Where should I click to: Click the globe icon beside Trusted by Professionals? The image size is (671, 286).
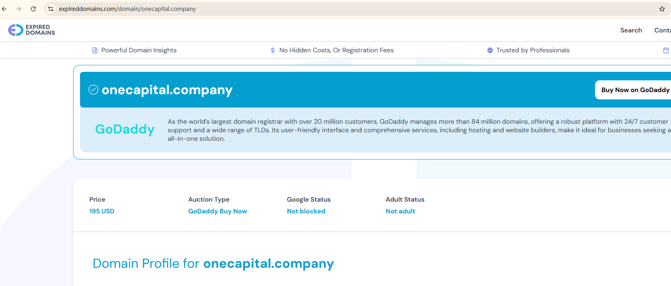click(490, 50)
